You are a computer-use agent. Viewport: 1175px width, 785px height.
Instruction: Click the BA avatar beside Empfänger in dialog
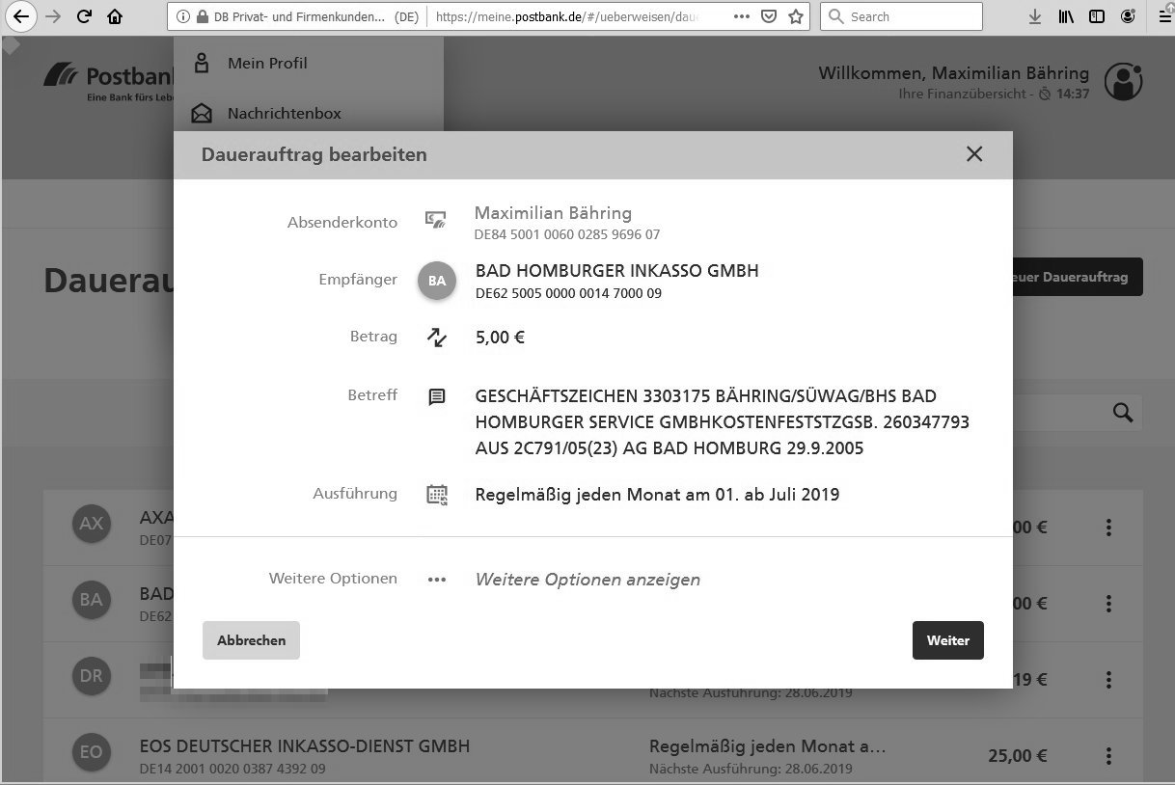tap(437, 281)
